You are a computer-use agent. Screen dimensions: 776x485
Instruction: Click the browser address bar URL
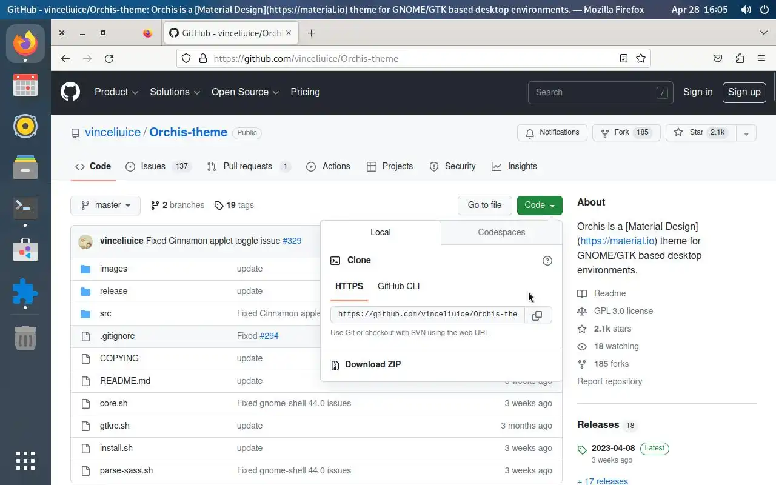tap(306, 59)
